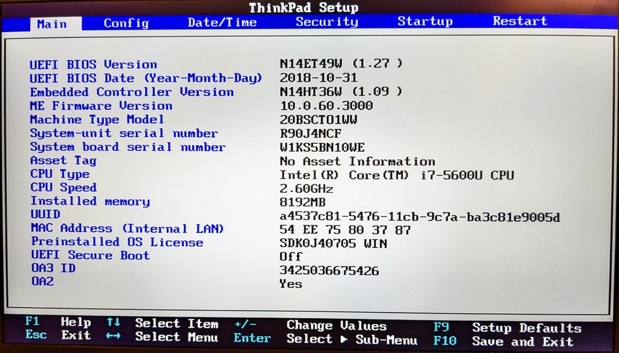Click the ThinkPad Setup title
This screenshot has height=353, width=619.
(x=303, y=7)
